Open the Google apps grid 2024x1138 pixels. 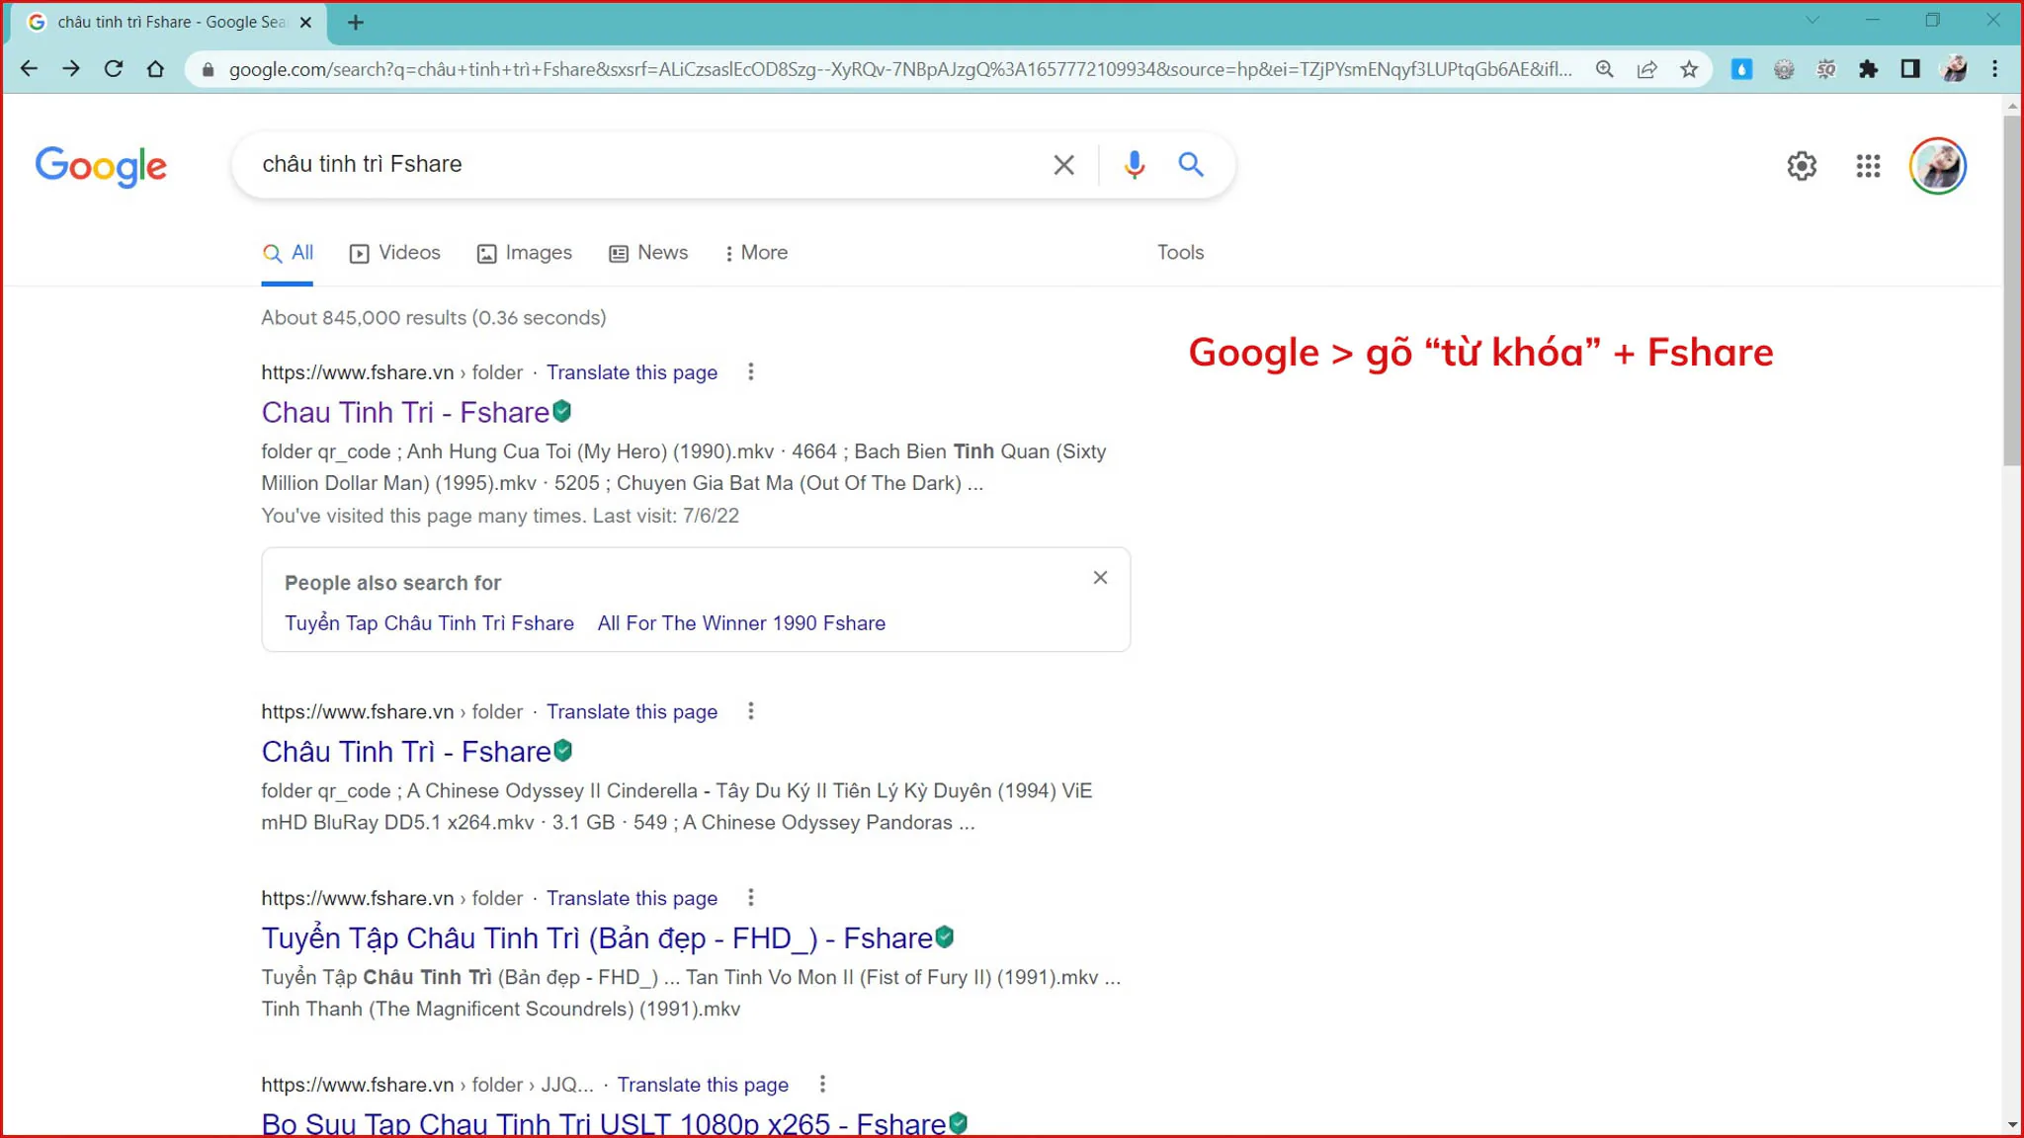[x=1868, y=166]
